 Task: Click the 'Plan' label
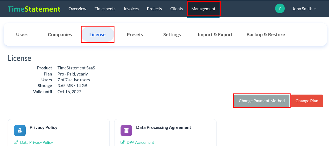click(48, 74)
